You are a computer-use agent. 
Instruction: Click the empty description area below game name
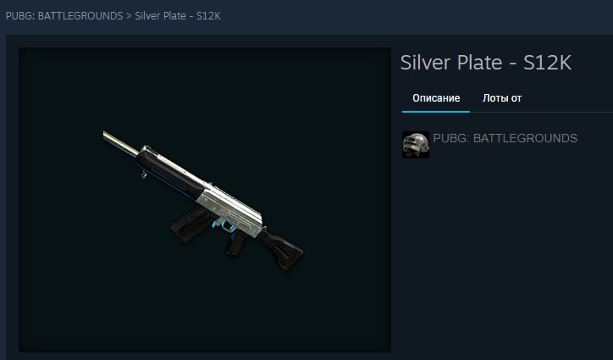[505, 254]
